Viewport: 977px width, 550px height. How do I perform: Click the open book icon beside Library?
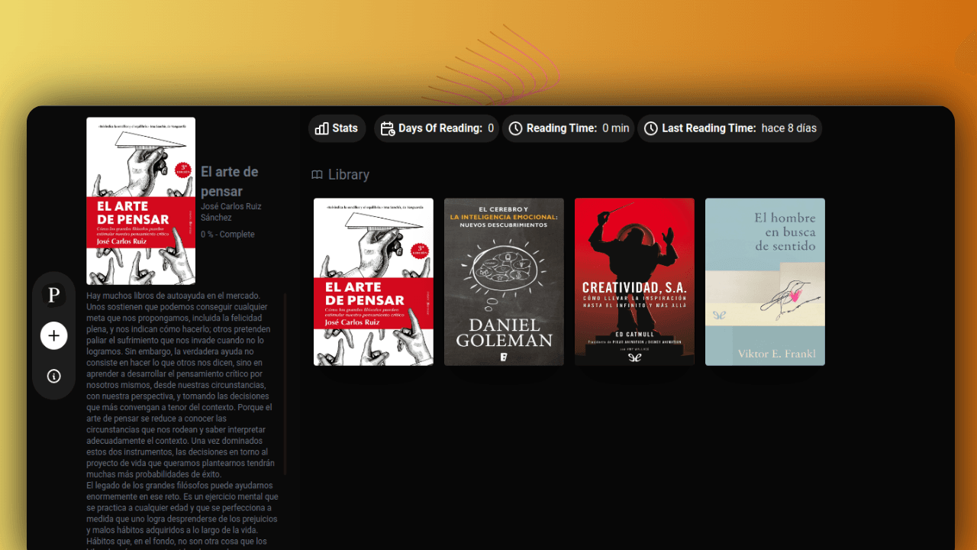pyautogui.click(x=317, y=175)
